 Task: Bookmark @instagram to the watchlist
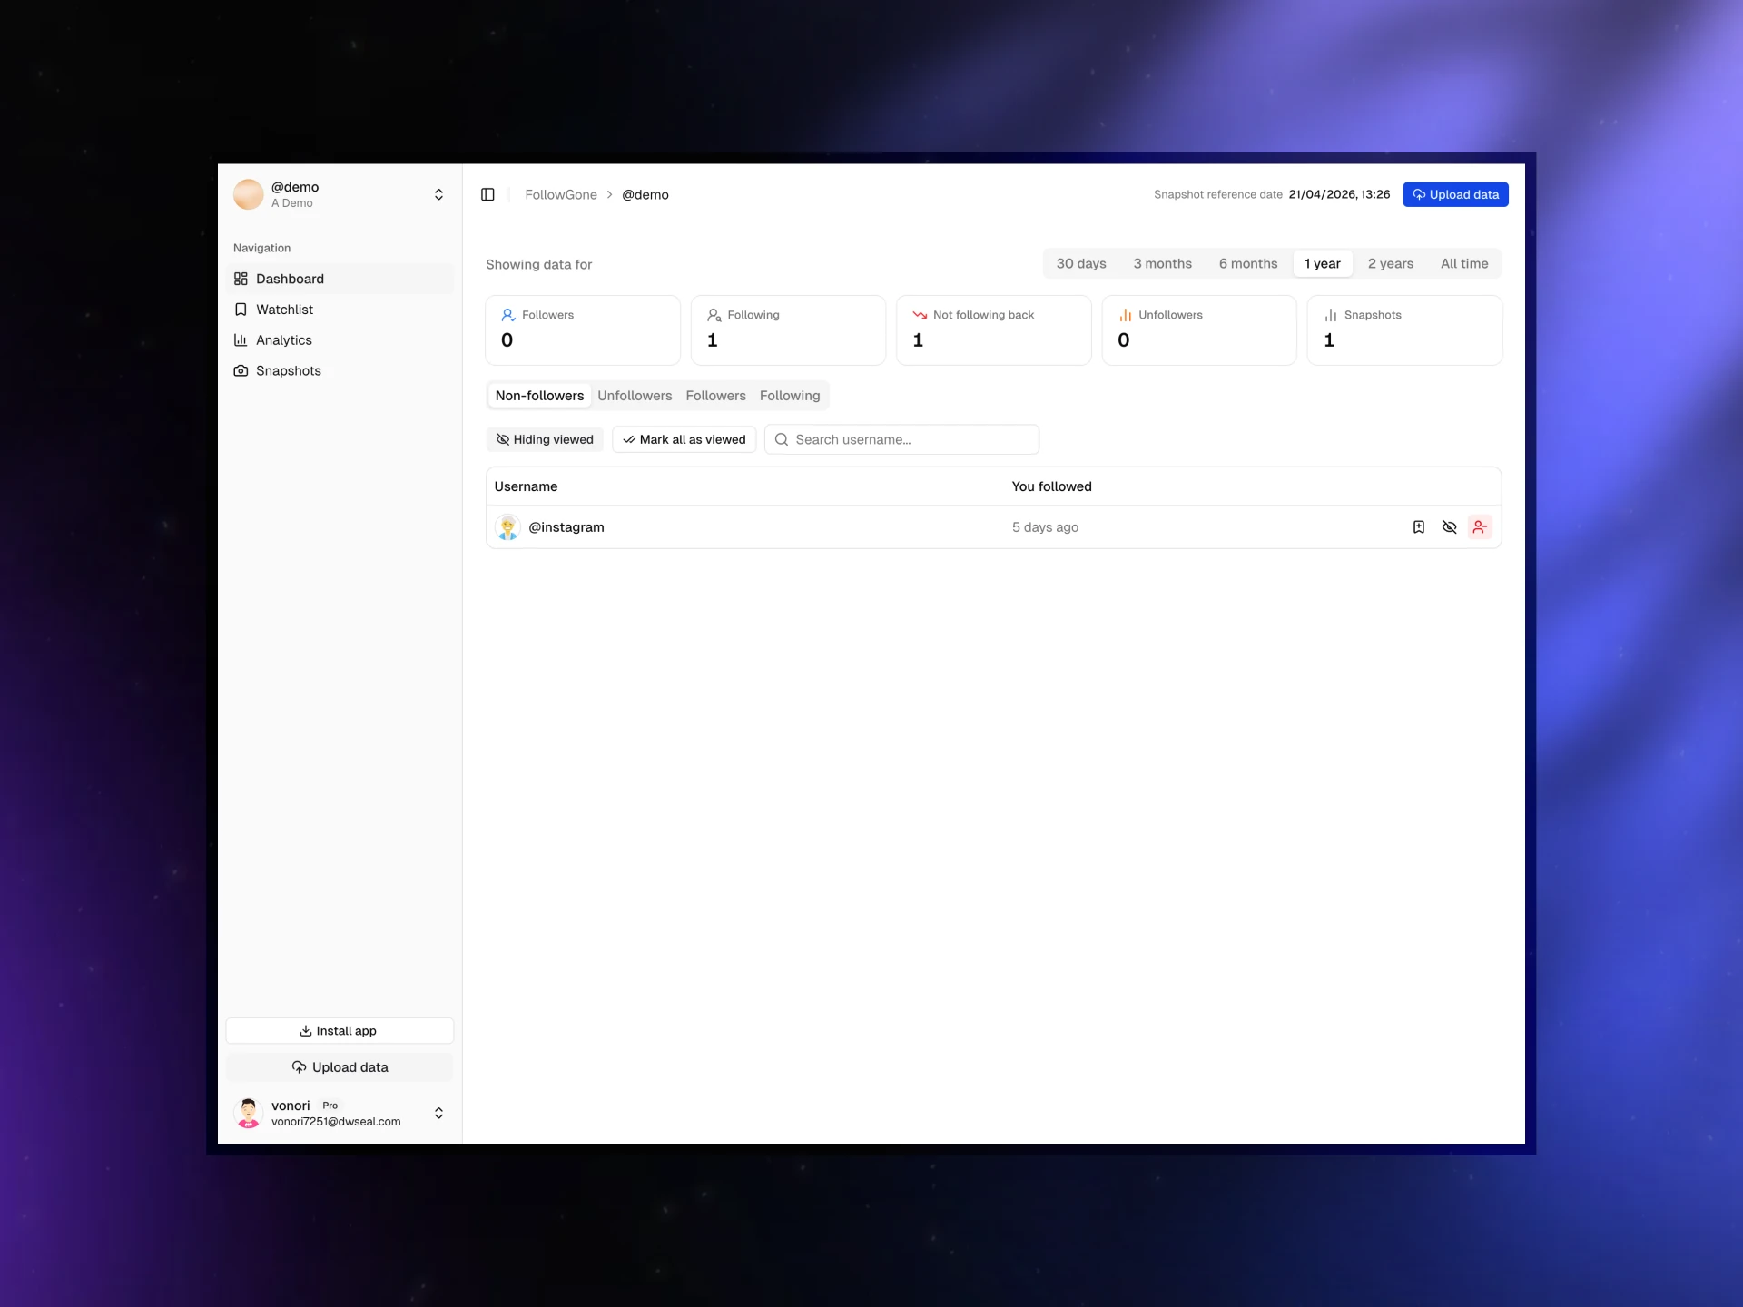pos(1418,527)
